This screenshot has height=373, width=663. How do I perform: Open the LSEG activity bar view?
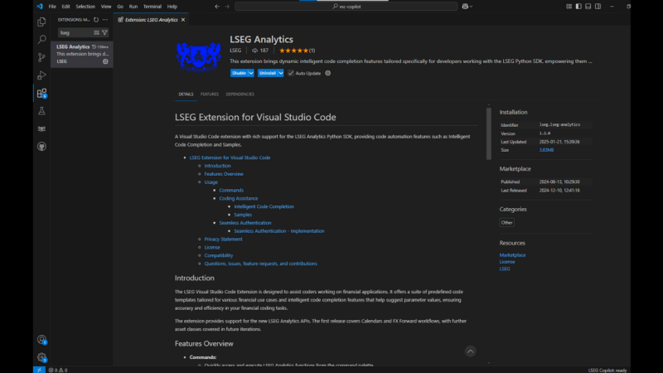click(x=41, y=128)
